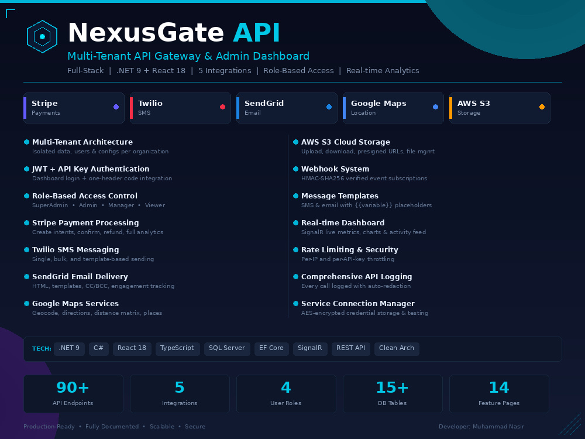This screenshot has height=439, width=585.
Task: Select the .NET 9 tech tag
Action: point(69,349)
